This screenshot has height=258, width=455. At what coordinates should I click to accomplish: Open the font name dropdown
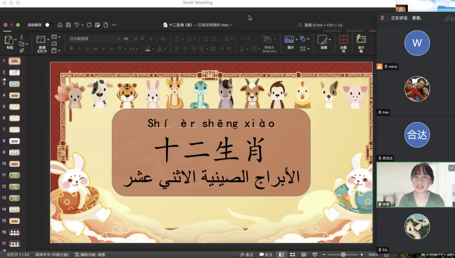coord(118,39)
